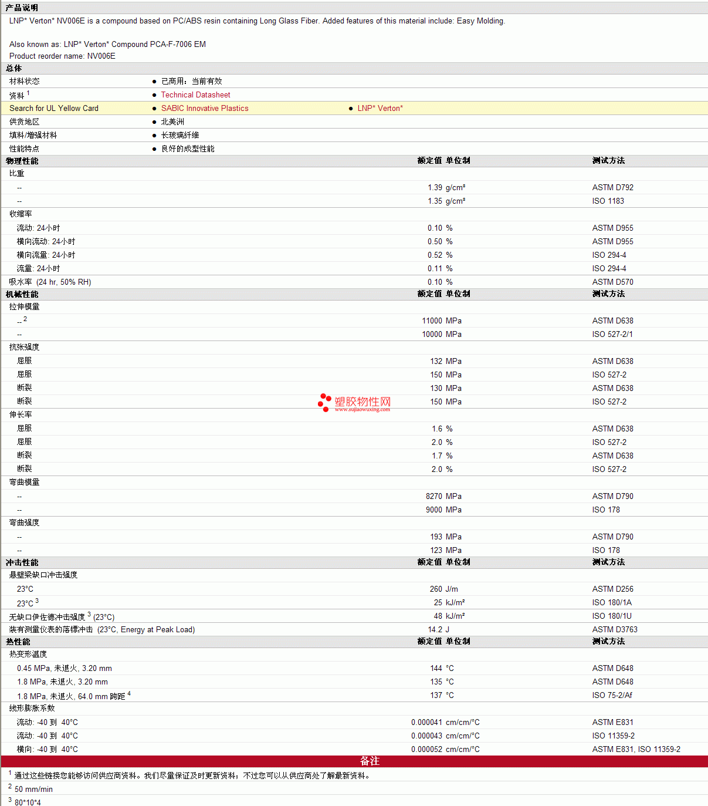This screenshot has height=806, width=708.
Task: Click the 已商用: 当前有效 status value
Action: 192,81
